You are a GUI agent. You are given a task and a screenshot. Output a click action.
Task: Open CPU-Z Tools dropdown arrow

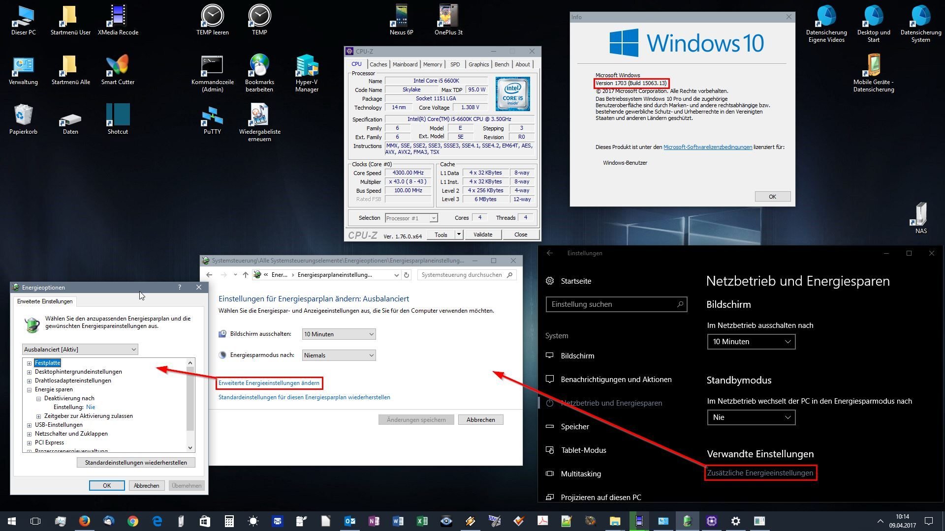[459, 235]
